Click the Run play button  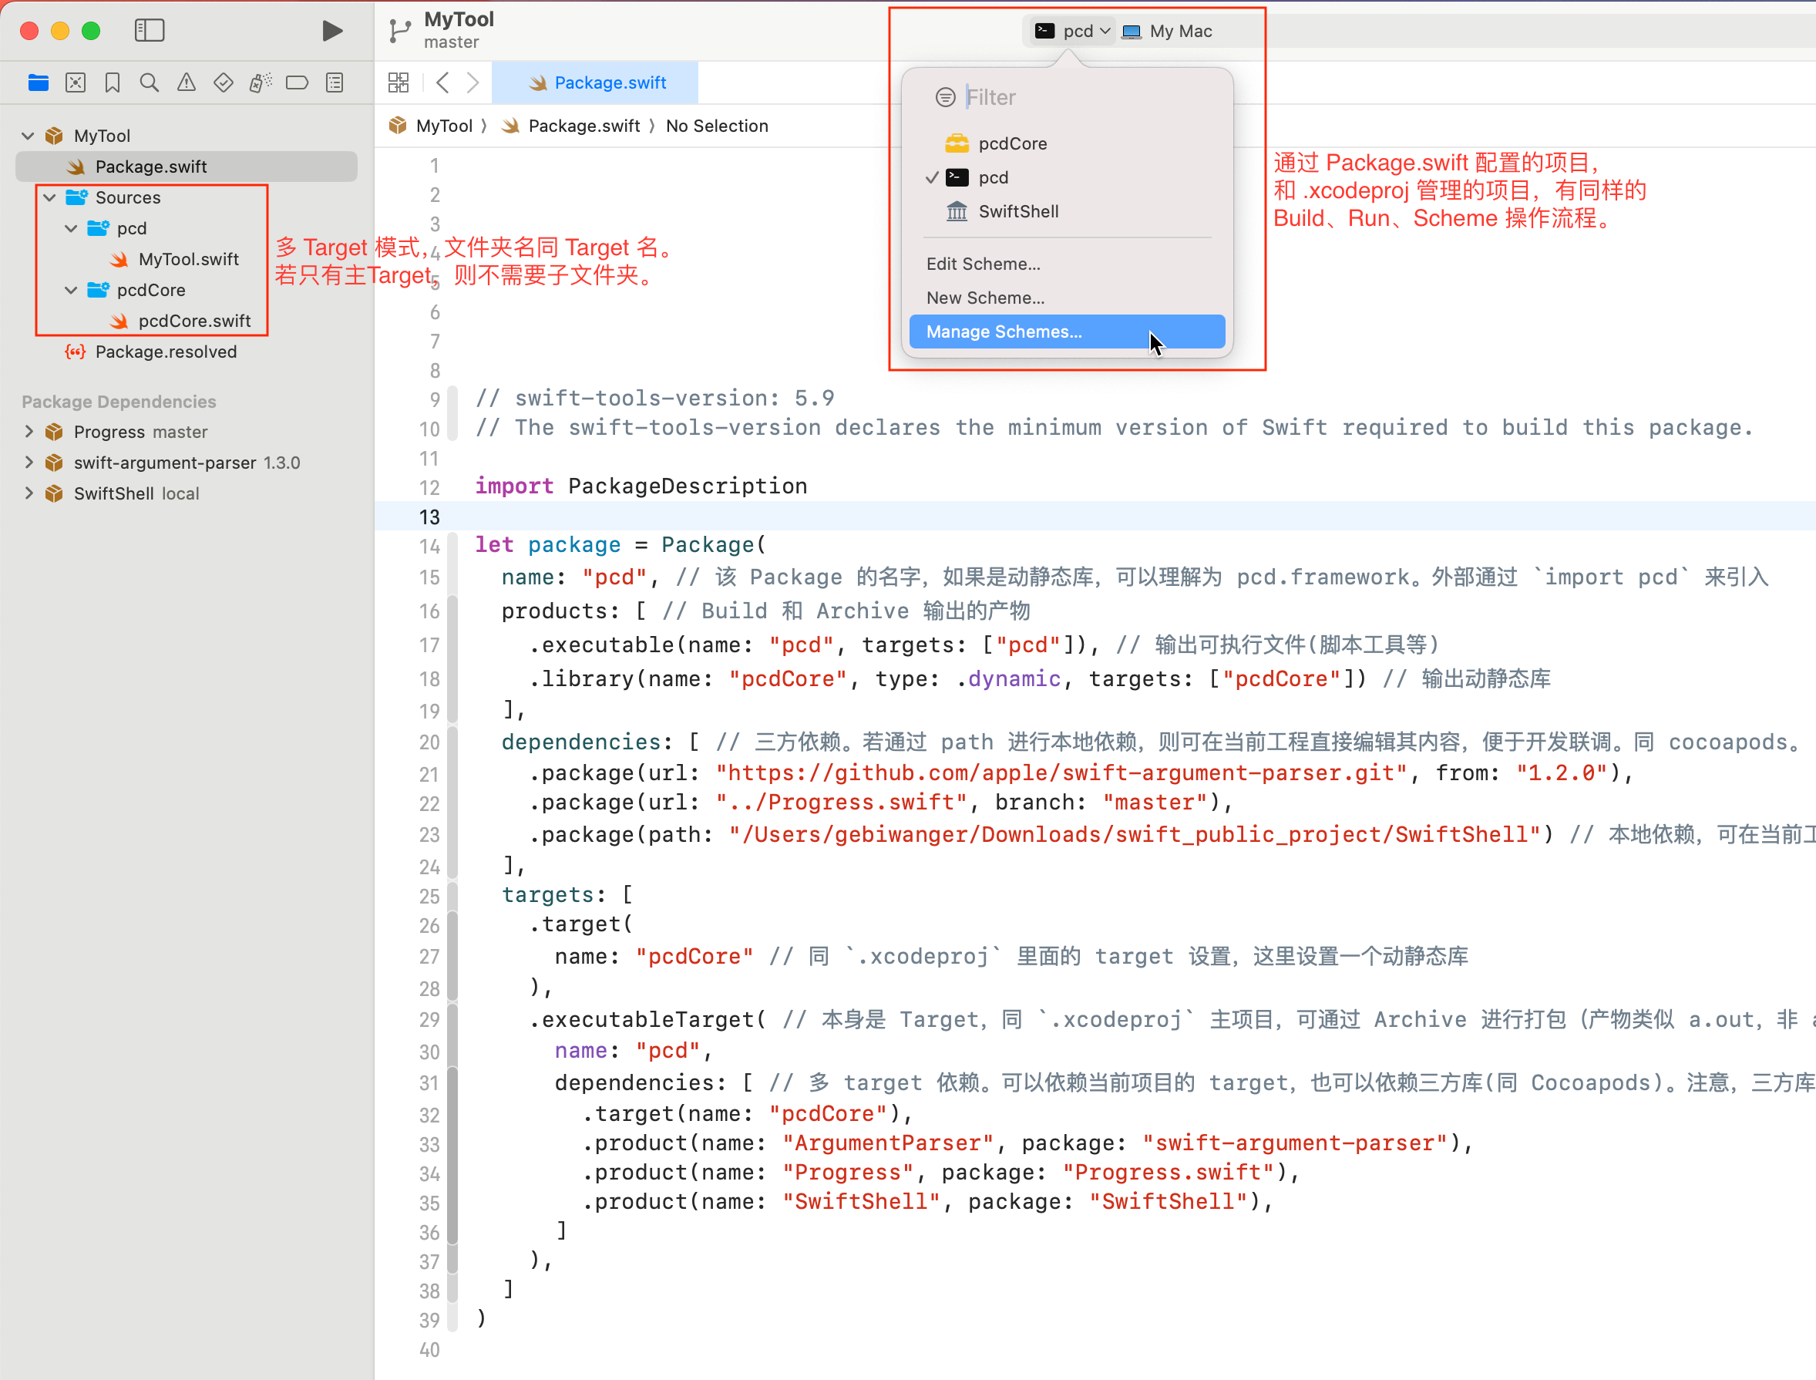click(331, 31)
